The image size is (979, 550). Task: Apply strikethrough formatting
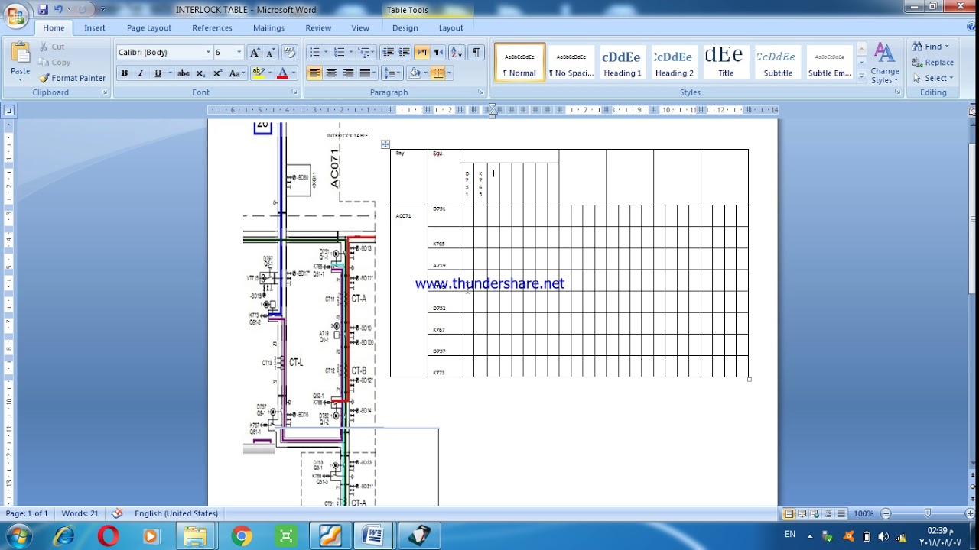[x=184, y=73]
